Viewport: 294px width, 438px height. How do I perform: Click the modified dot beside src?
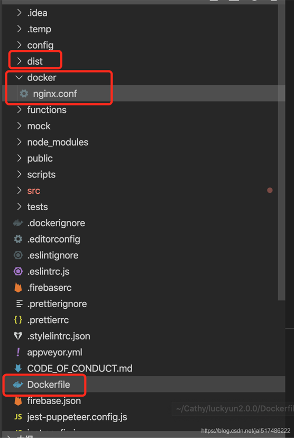(270, 190)
